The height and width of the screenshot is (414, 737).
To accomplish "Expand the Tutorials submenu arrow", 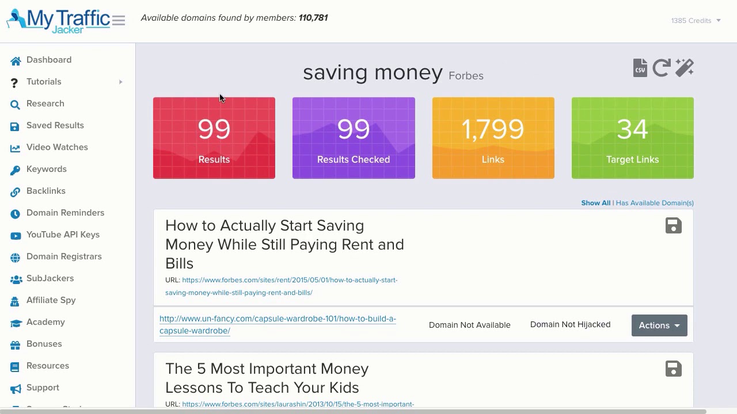I will click(x=121, y=82).
